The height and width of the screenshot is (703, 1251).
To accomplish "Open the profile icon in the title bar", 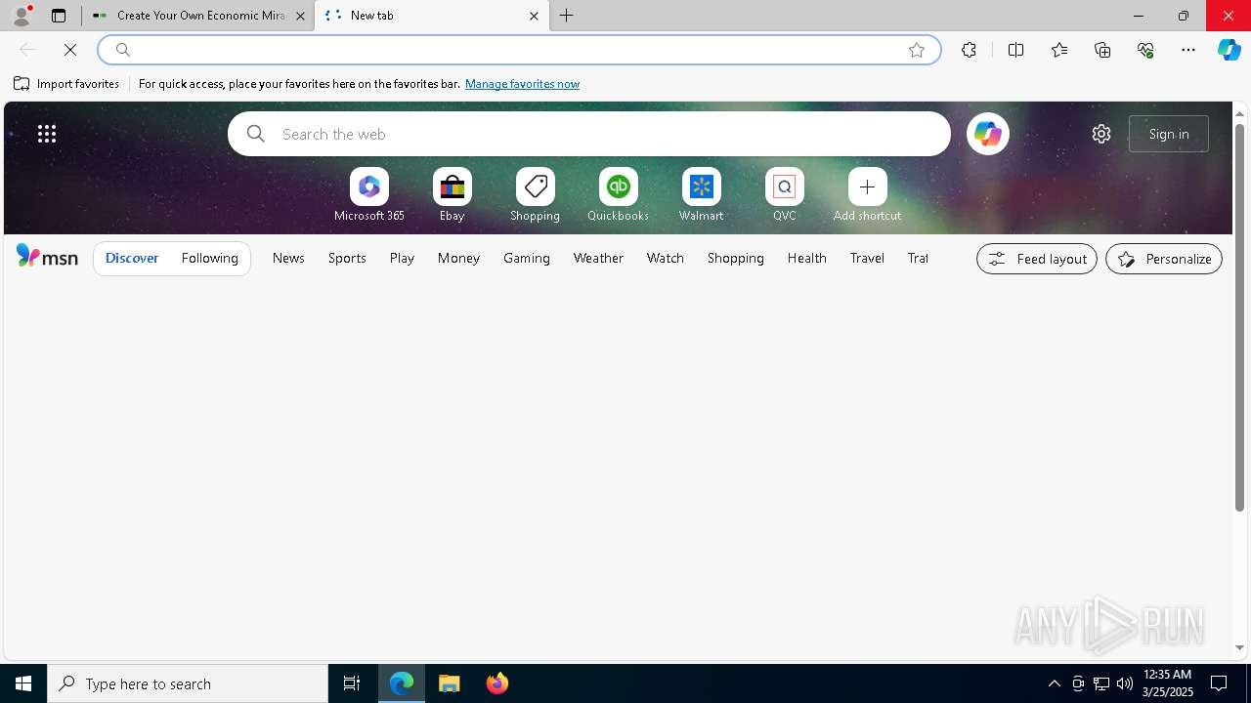I will click(22, 16).
